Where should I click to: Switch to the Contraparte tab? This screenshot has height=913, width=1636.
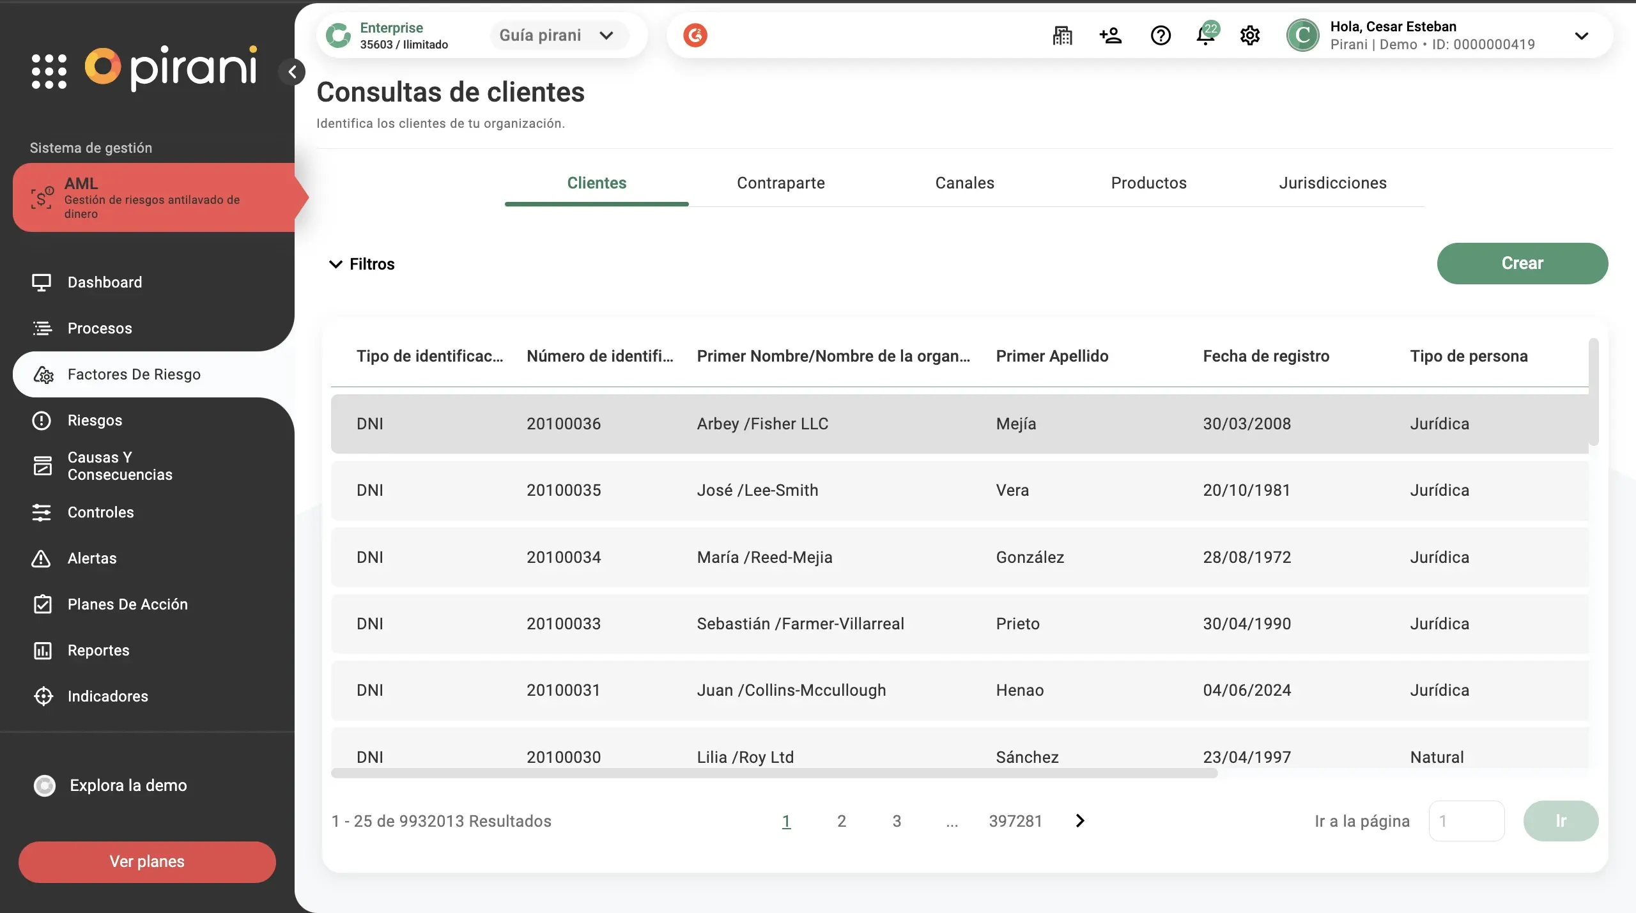click(780, 183)
